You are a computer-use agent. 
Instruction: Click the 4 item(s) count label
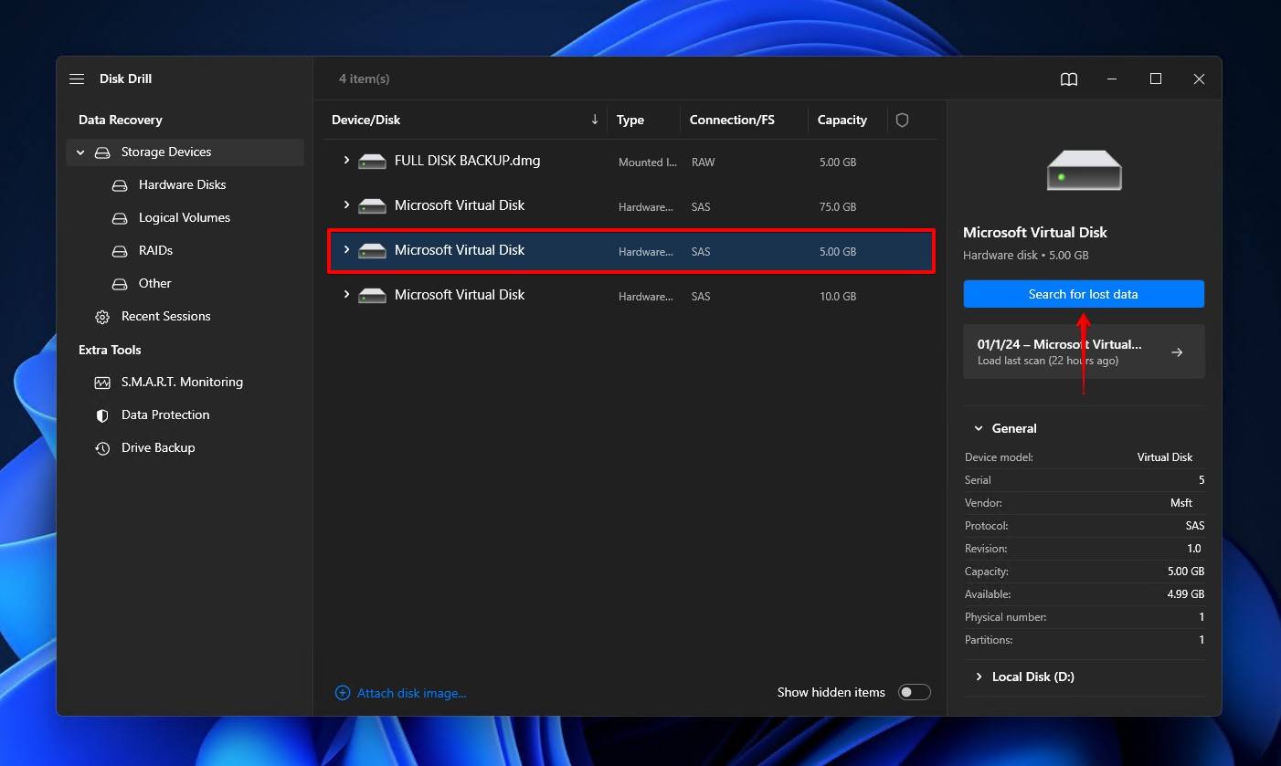point(364,79)
